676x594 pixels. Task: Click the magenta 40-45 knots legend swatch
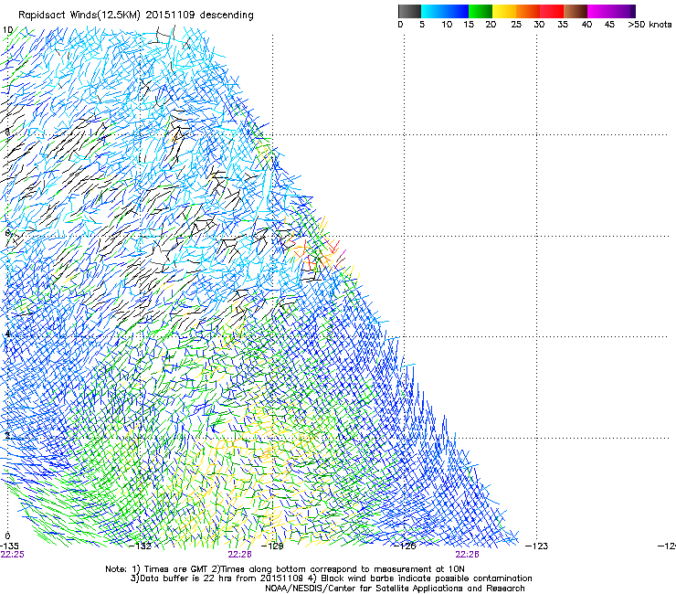[x=599, y=11]
